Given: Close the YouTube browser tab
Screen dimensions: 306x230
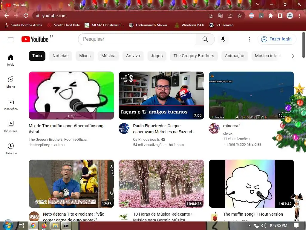Looking at the screenshot, I should 69,5.
